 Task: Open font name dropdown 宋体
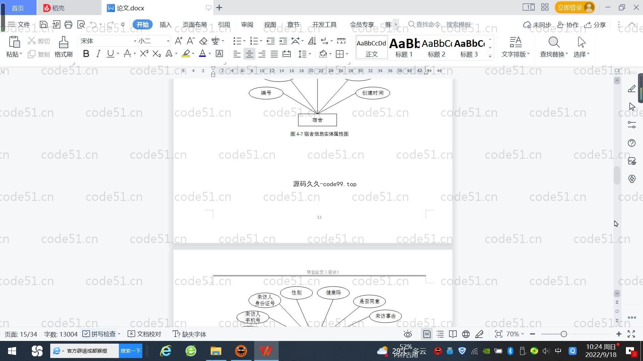135,41
